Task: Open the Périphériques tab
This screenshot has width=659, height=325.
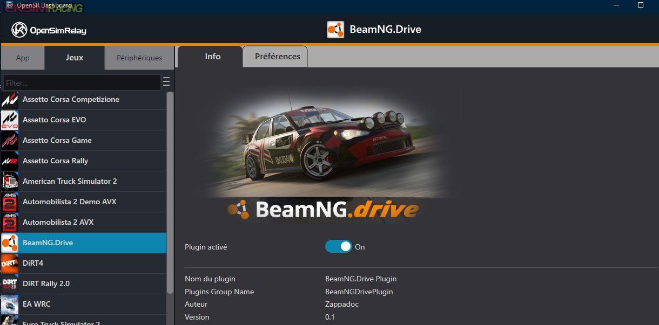Action: tap(139, 58)
